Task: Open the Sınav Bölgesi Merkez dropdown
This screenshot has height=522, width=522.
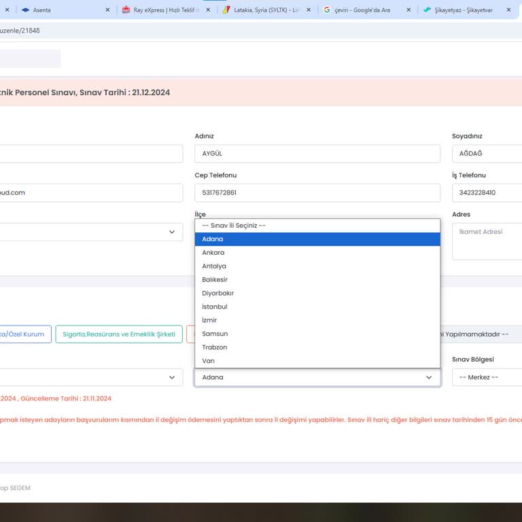Action: pyautogui.click(x=487, y=377)
